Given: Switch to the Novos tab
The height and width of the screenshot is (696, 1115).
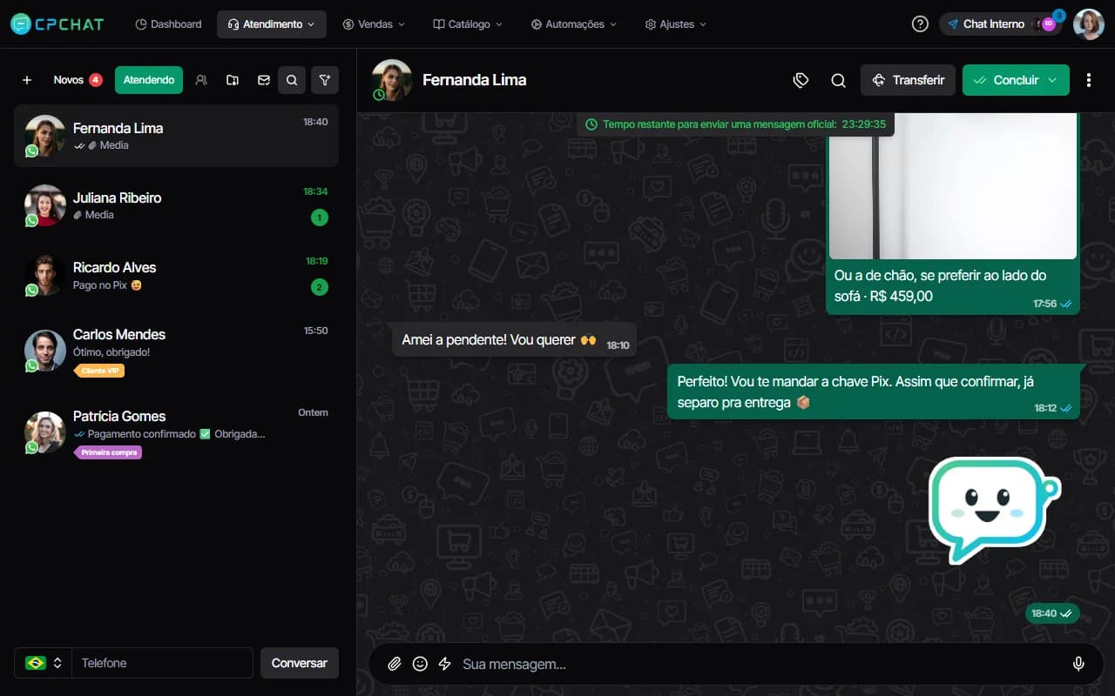Looking at the screenshot, I should [78, 80].
